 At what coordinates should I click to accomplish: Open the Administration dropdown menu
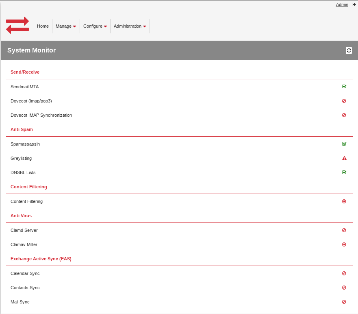(130, 26)
